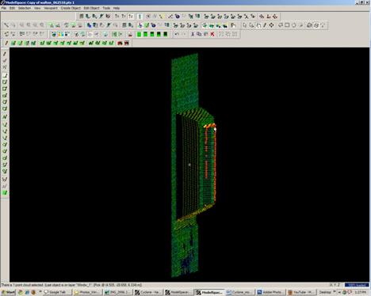Open the Create Object menu
The height and width of the screenshot is (296, 371).
(71, 8)
